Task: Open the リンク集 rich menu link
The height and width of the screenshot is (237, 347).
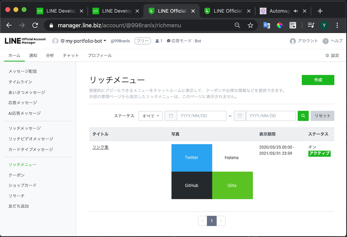Action: pos(101,147)
